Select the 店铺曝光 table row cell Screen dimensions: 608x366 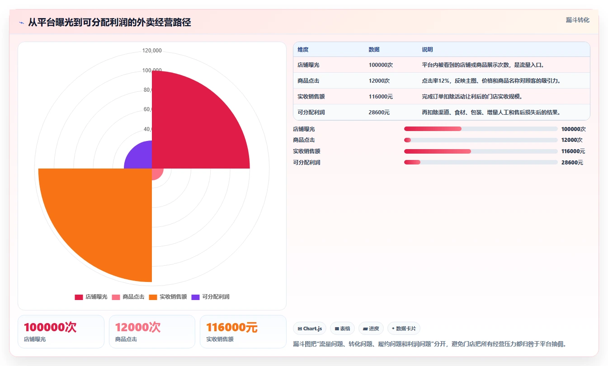coord(308,65)
